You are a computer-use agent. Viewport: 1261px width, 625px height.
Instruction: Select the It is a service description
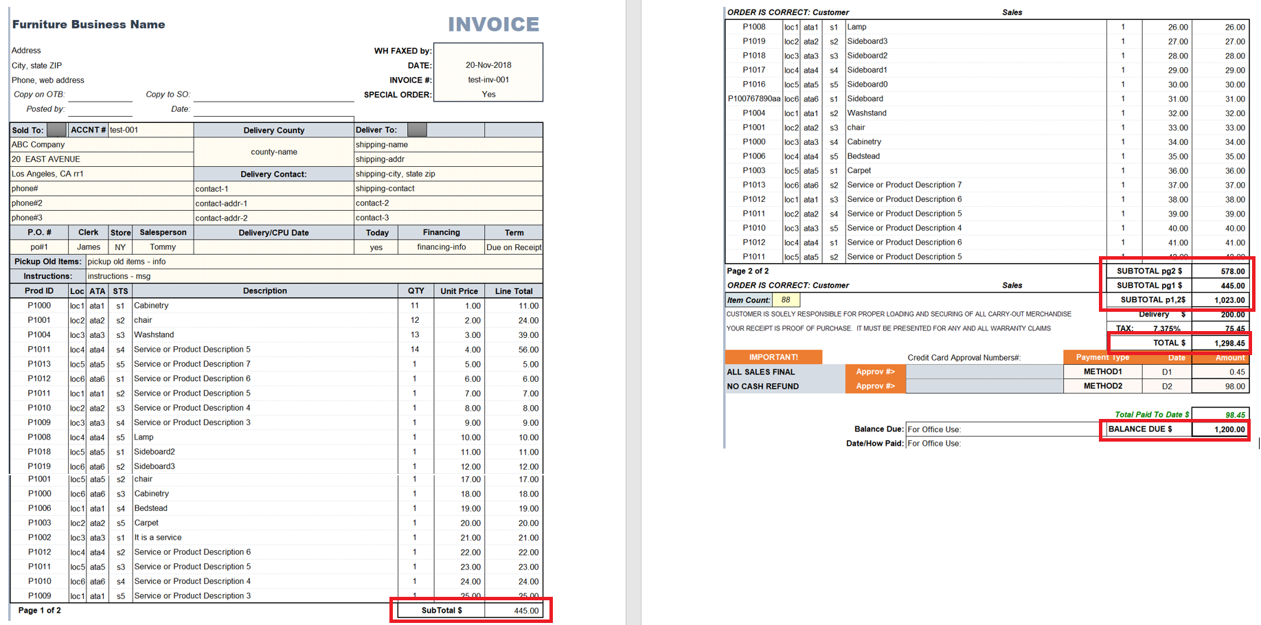pos(158,538)
